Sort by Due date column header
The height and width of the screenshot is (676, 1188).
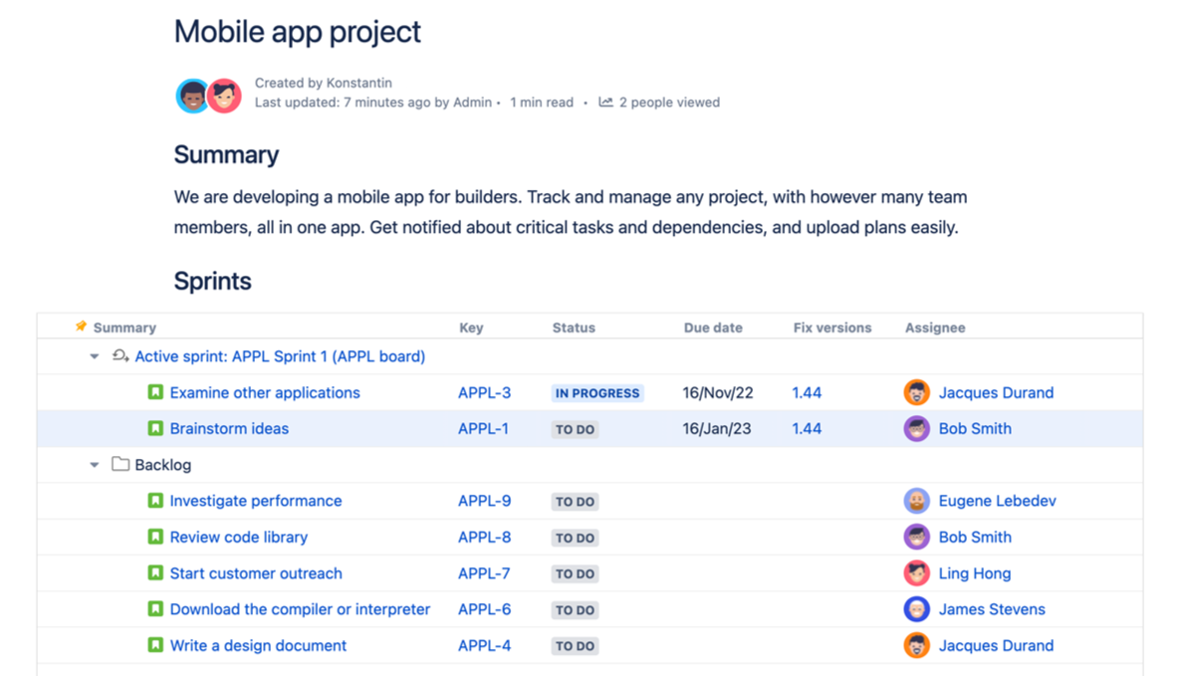click(713, 328)
